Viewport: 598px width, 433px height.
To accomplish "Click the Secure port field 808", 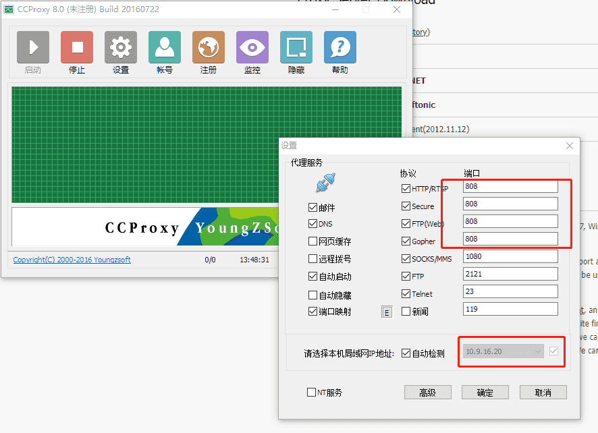I will (x=510, y=204).
